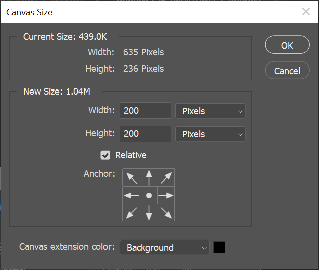Uncheck the Relative checkbox

point(105,155)
